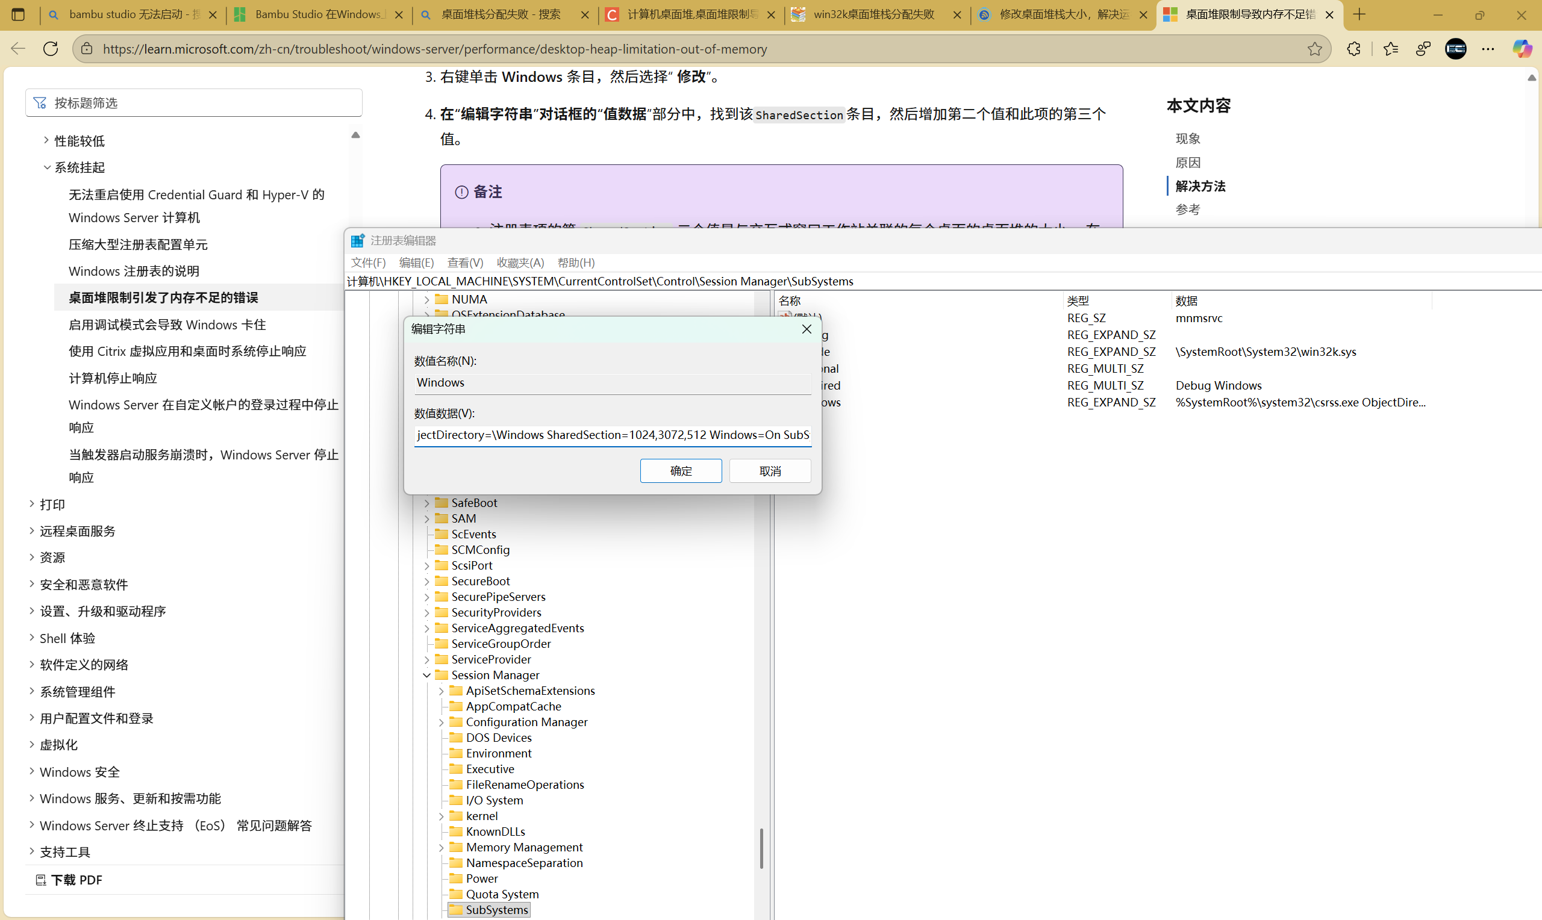Close the Edit String dialog

click(807, 329)
